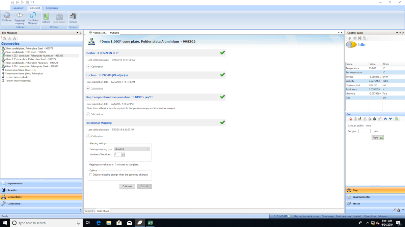Start Rotational mapping from the ribbon

19,18
